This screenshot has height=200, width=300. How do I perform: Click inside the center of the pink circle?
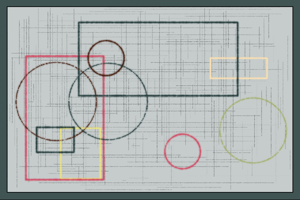coord(182,151)
